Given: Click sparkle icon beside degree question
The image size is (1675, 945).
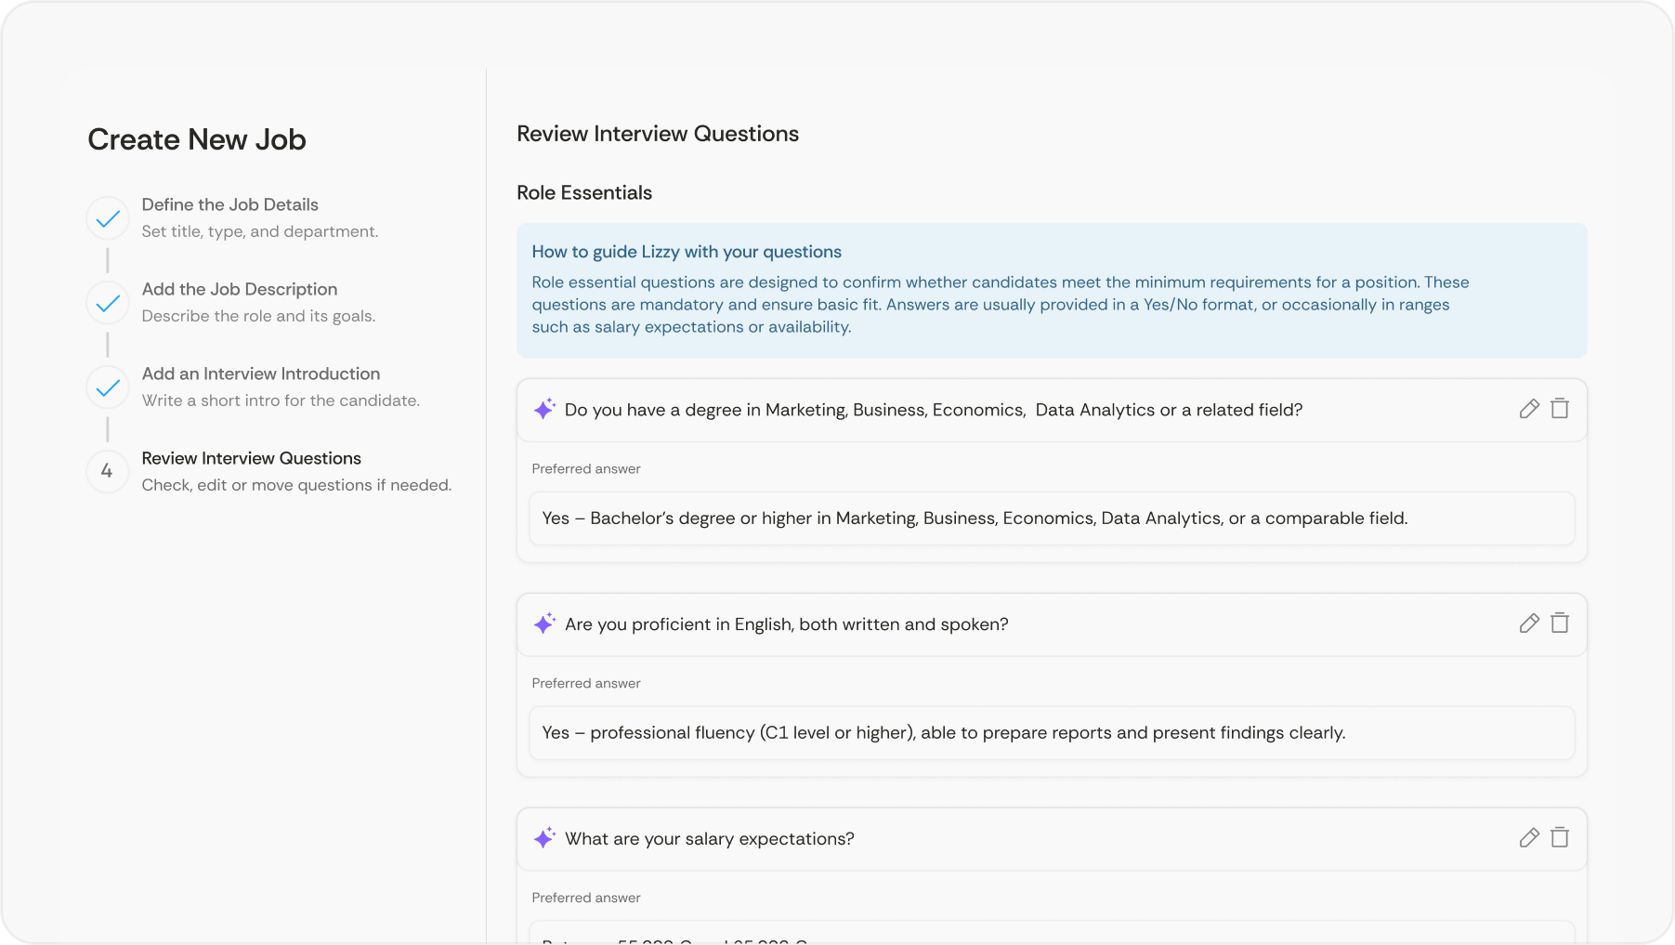Looking at the screenshot, I should pos(544,409).
